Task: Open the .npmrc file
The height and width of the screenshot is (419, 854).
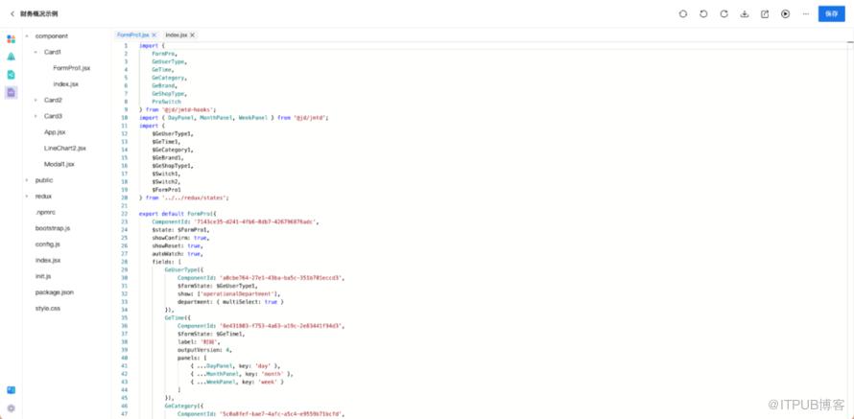Action: pyautogui.click(x=45, y=212)
